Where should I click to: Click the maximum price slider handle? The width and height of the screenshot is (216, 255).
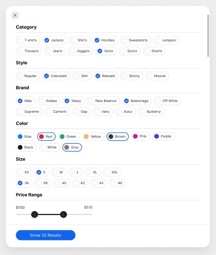(63, 214)
